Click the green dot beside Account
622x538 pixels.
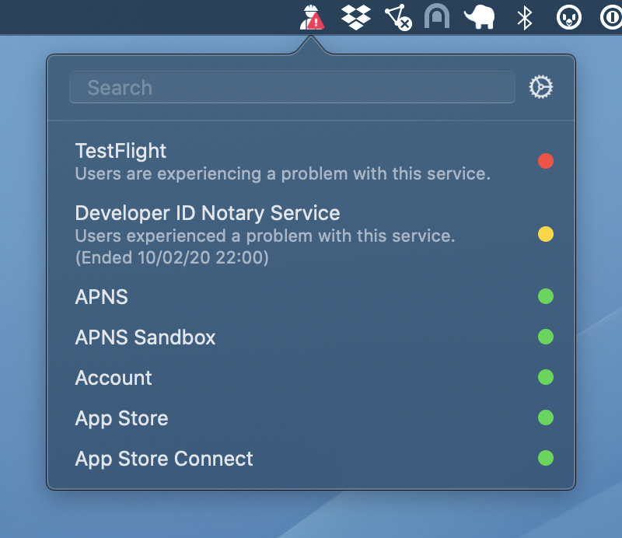pos(546,377)
